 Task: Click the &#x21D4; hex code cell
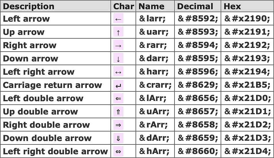247,152
